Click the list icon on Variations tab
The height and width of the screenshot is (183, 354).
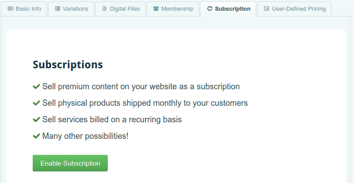coord(57,9)
